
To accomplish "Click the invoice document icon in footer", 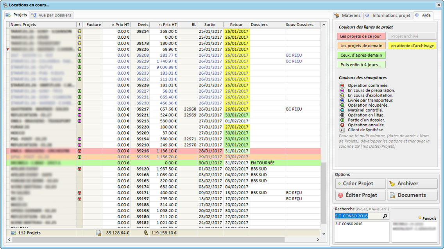I will pyautogui.click(x=98, y=233).
